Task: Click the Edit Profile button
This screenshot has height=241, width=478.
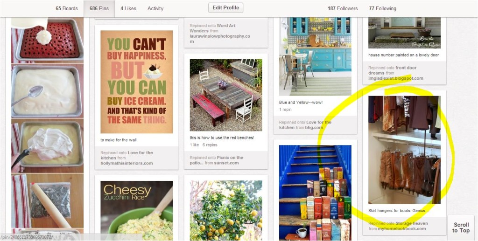Action: (x=225, y=8)
